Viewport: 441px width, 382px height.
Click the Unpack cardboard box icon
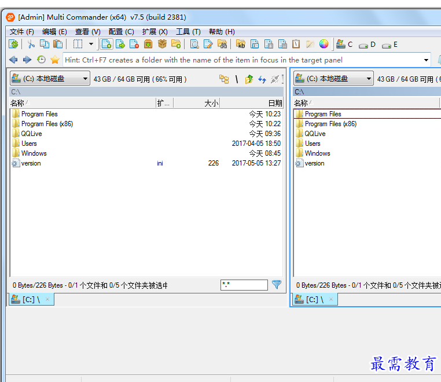162,44
